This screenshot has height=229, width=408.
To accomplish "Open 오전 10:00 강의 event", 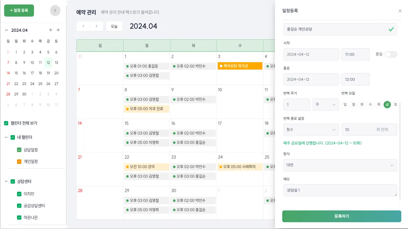I will click(147, 167).
